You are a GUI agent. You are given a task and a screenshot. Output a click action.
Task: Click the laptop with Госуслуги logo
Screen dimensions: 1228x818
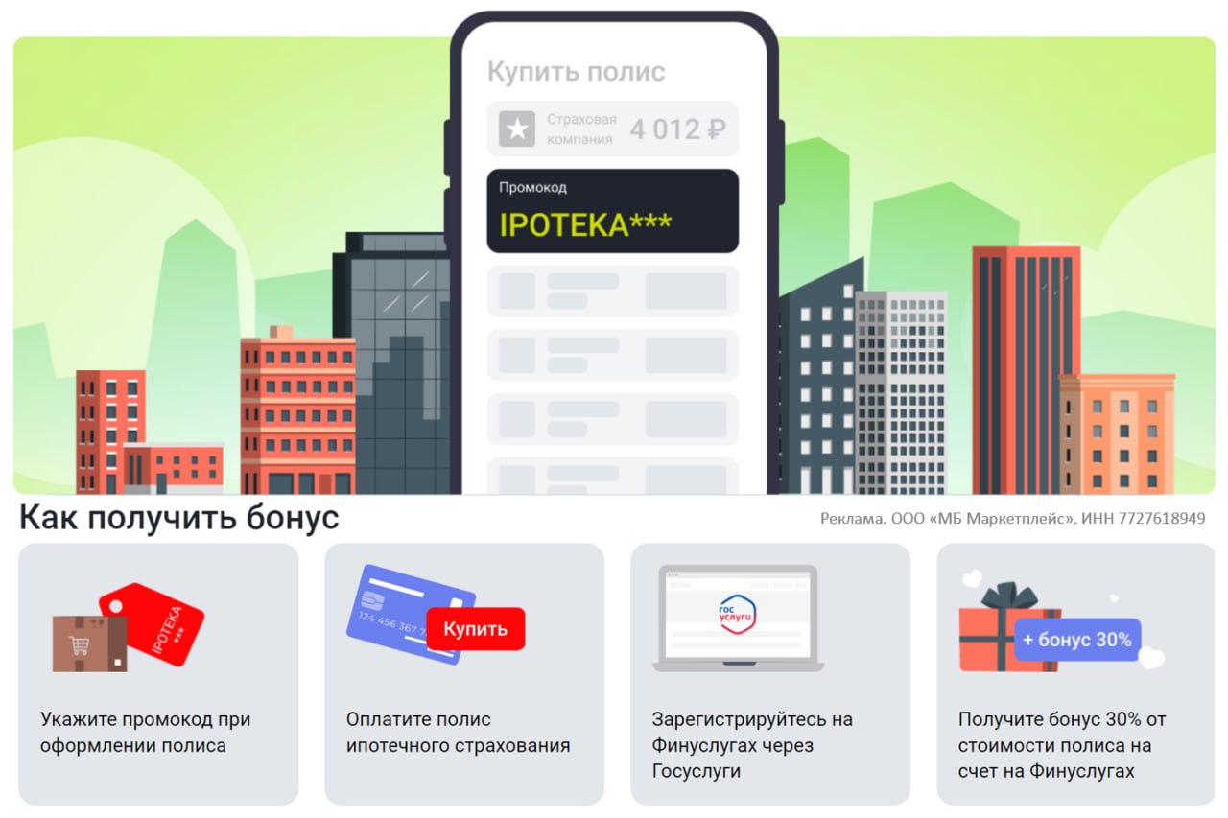(x=739, y=618)
